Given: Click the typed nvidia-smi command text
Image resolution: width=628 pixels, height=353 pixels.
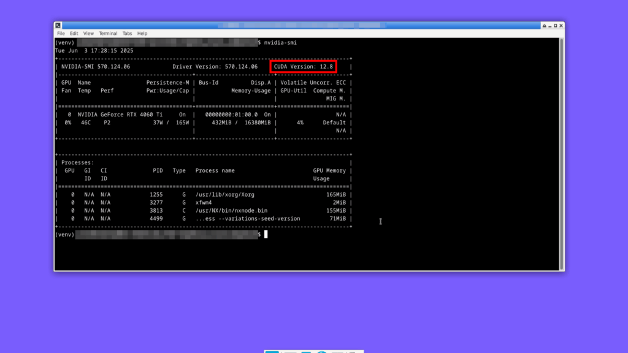Looking at the screenshot, I should click(280, 42).
